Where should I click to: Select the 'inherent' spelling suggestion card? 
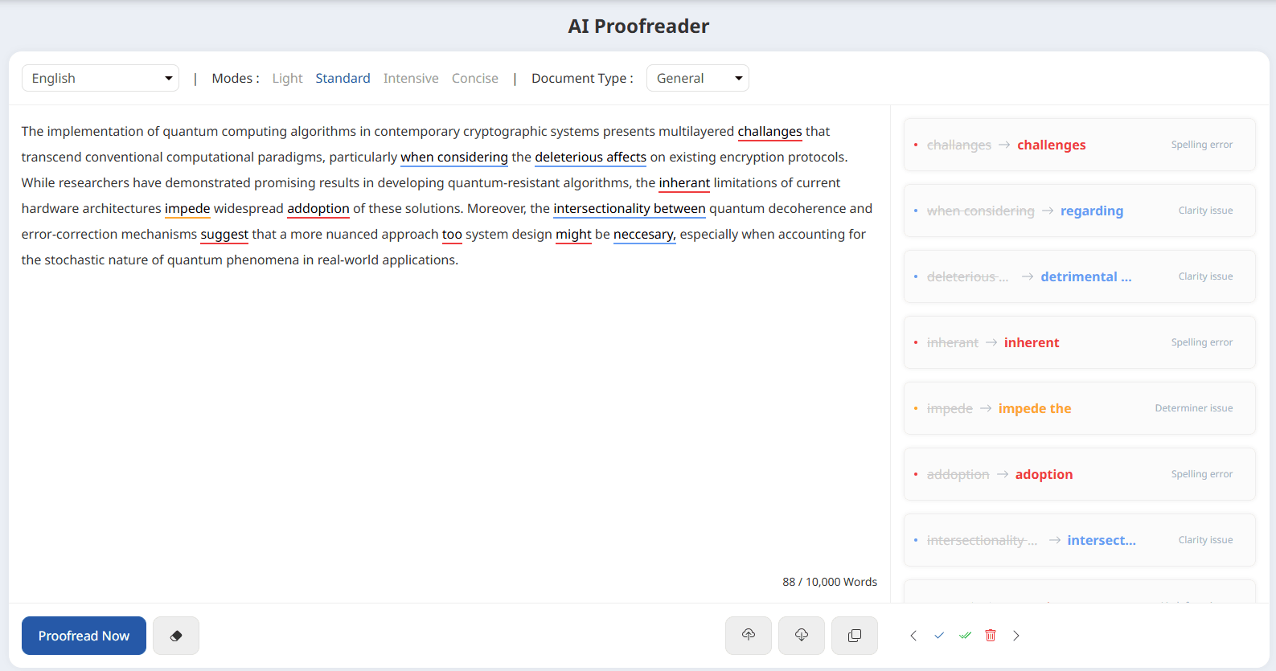pos(1079,342)
